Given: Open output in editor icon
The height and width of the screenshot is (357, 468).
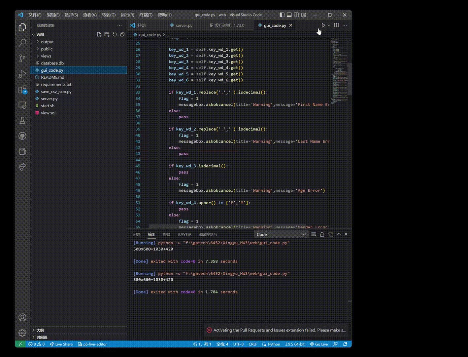Looking at the screenshot, I should coord(331,234).
